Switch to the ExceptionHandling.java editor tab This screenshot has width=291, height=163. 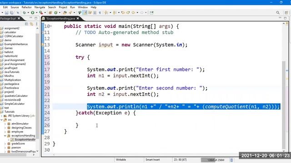60,19
